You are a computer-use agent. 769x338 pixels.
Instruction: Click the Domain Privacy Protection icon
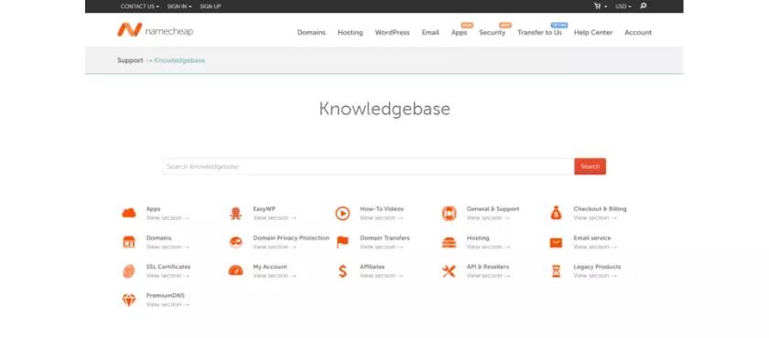(235, 242)
